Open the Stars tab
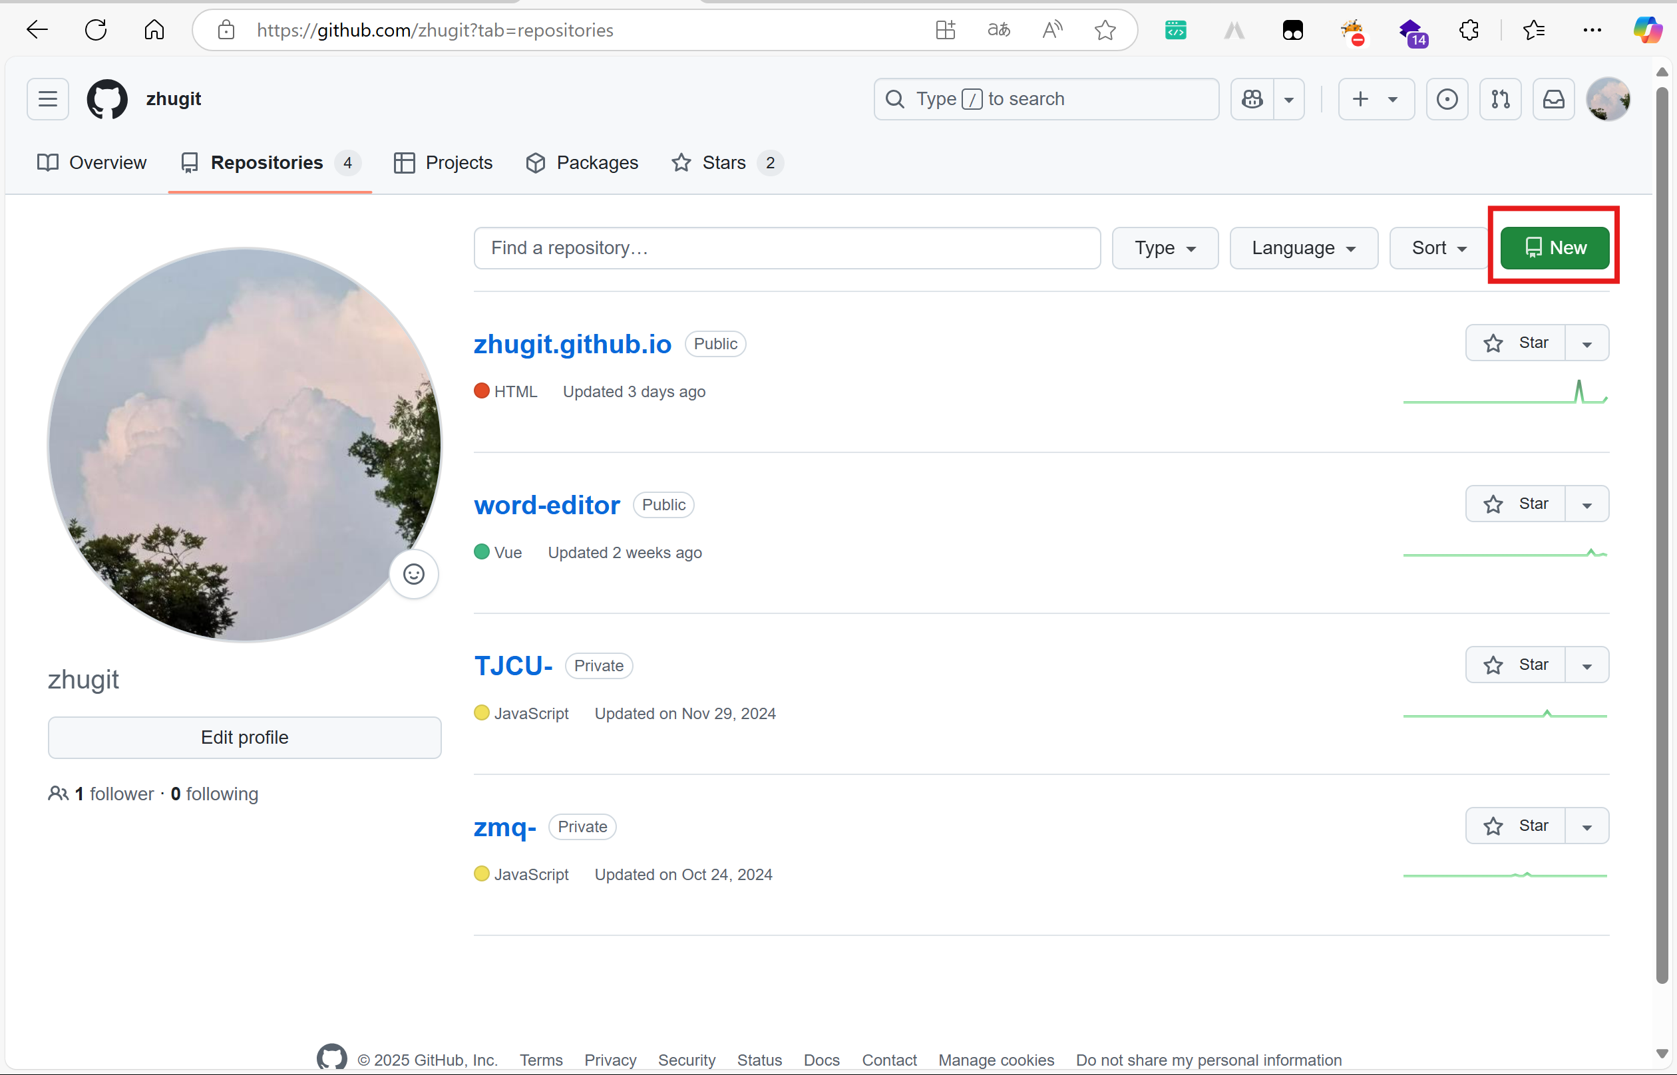 coord(727,162)
